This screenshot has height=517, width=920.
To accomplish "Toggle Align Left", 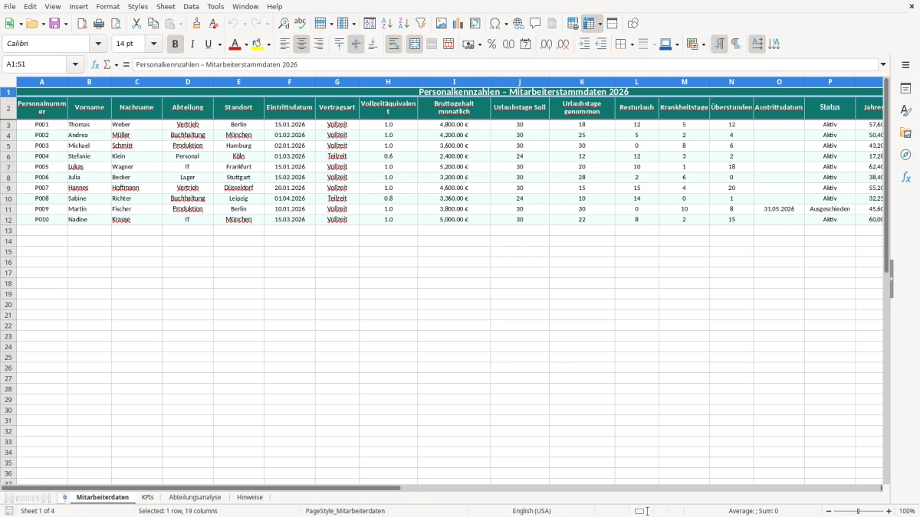I will [x=284, y=44].
